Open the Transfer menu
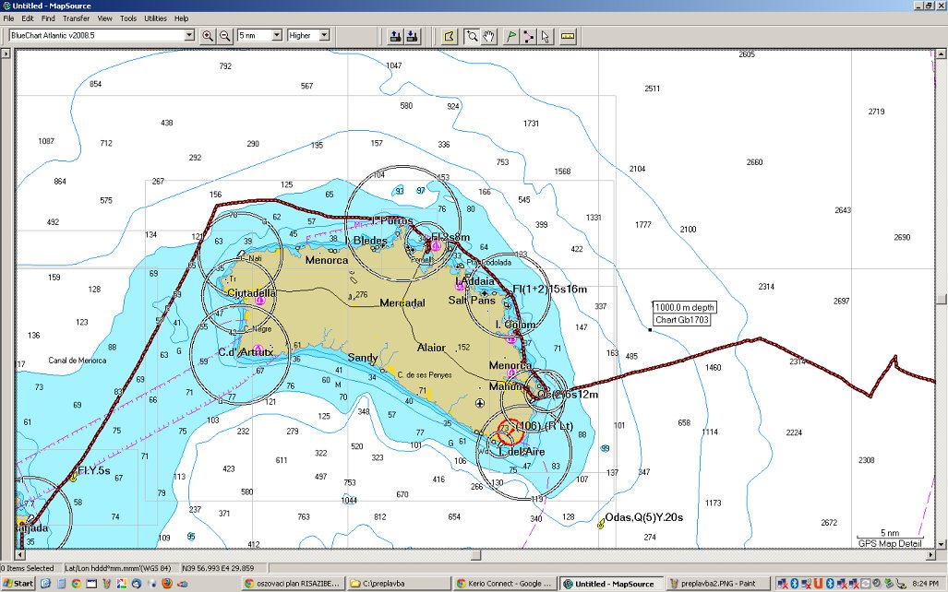 point(76,18)
